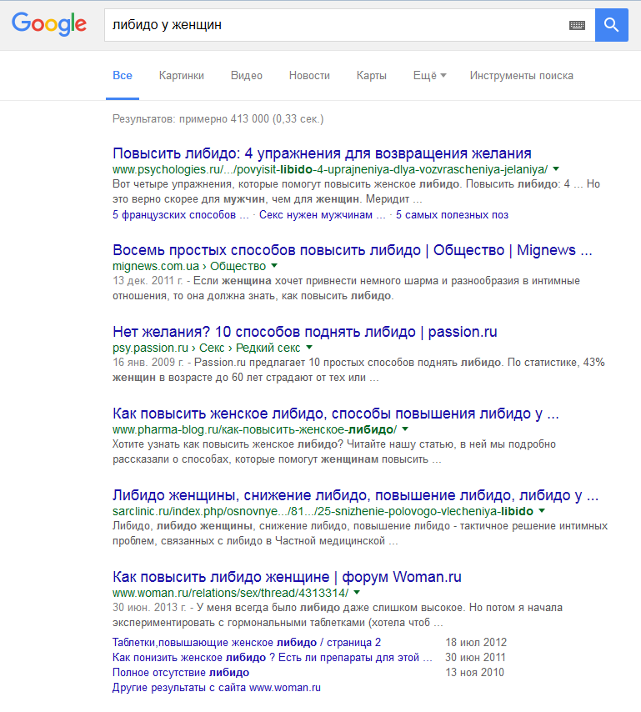Click the Google logo
The height and width of the screenshot is (712, 641).
49,24
